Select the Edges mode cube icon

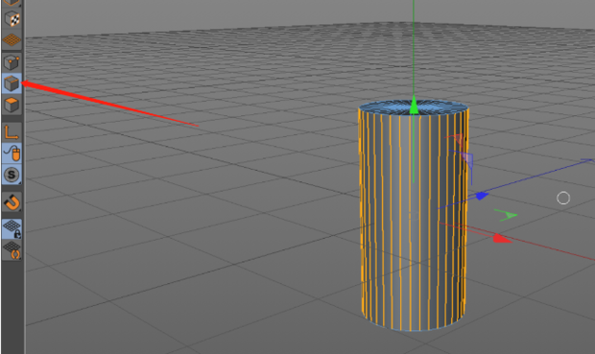pos(12,83)
